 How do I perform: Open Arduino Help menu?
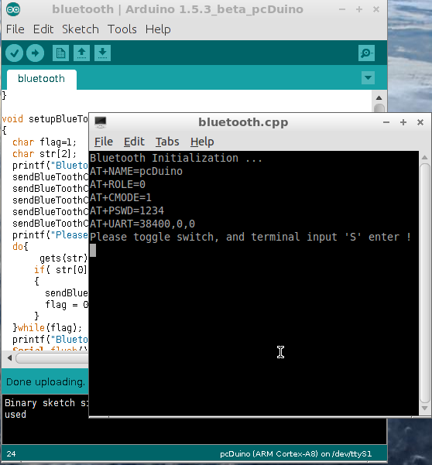pyautogui.click(x=158, y=29)
